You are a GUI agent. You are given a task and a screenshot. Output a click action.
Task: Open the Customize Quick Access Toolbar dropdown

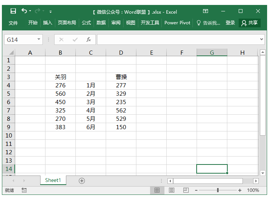tap(50, 12)
